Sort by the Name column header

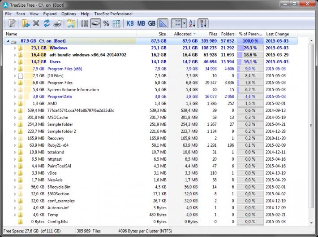click(70, 34)
